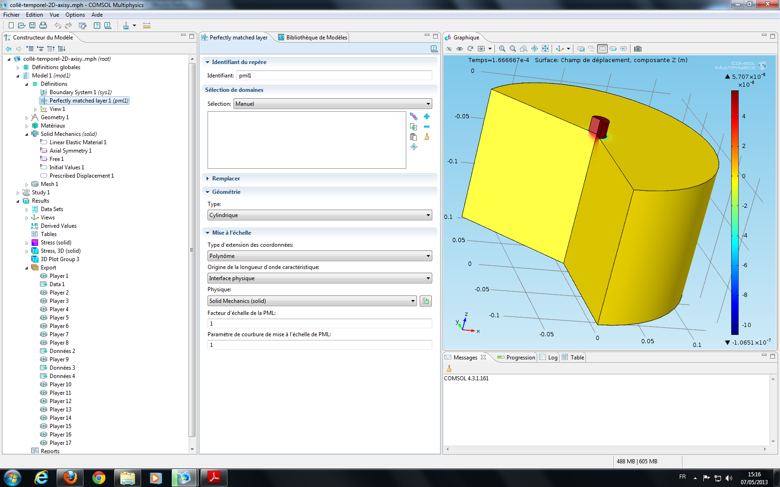Toggle the active rounded-rectangle selection mode button
The height and width of the screenshot is (487, 780).
tap(602, 49)
